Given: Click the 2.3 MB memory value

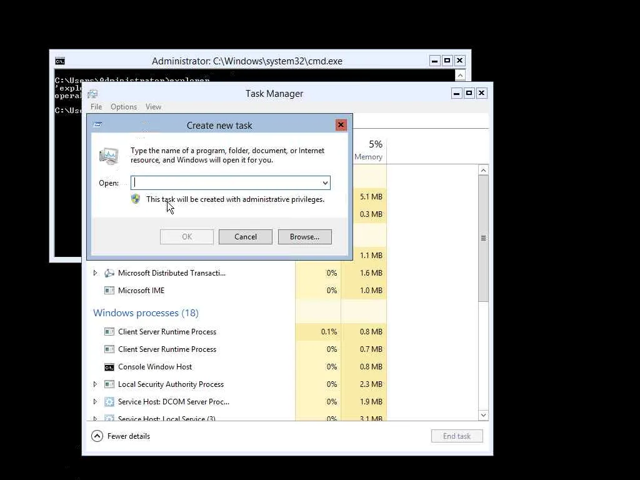Looking at the screenshot, I should coord(371,384).
